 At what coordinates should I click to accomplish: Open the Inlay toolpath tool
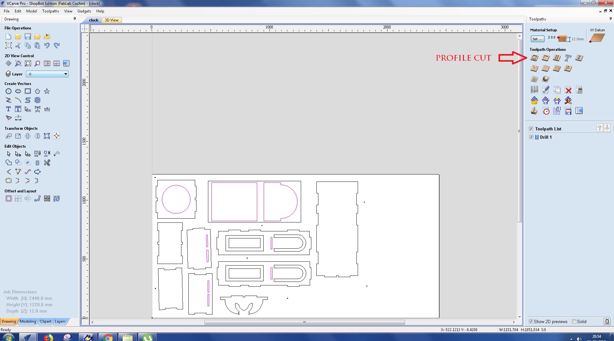579,58
